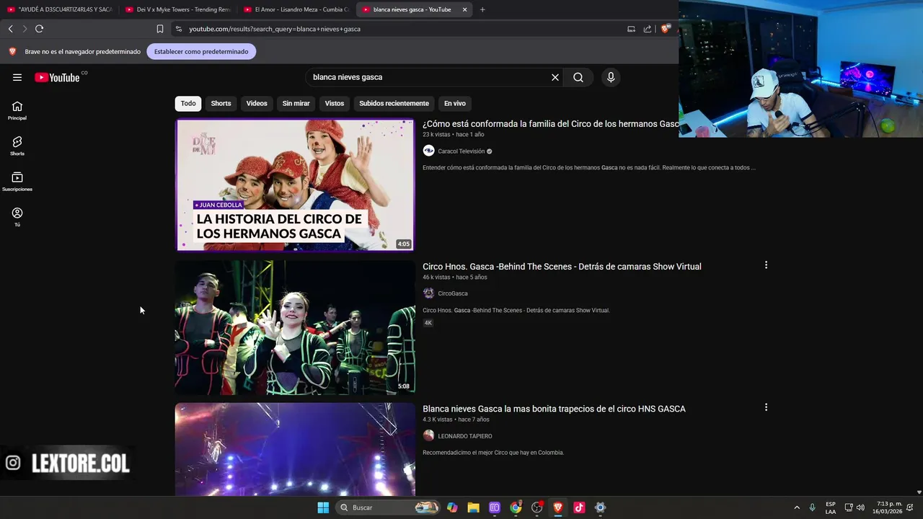Open Copilot from the taskbar
The image size is (923, 519).
click(x=452, y=507)
